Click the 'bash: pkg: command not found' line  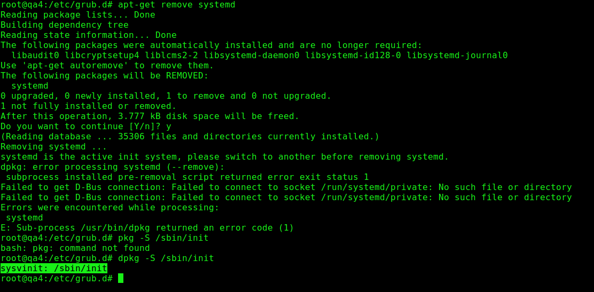pos(75,248)
